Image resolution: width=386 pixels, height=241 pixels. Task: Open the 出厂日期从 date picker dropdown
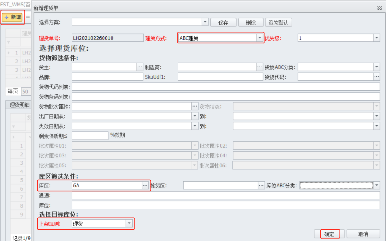click(195, 116)
